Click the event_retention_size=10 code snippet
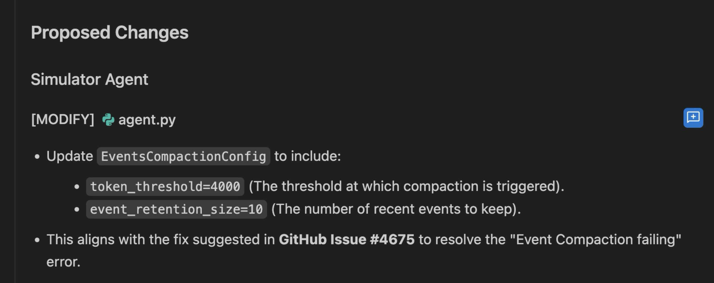 [x=176, y=209]
